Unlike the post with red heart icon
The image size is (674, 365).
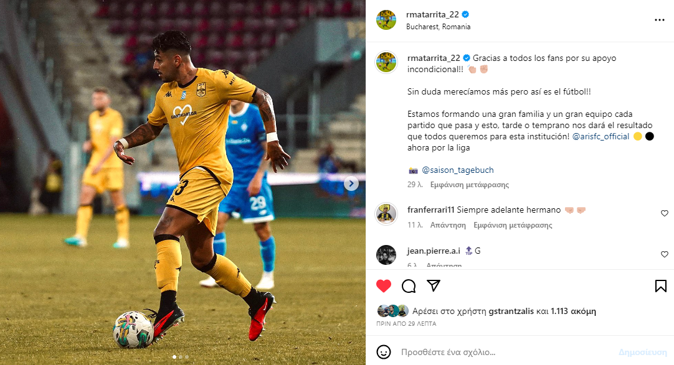384,286
